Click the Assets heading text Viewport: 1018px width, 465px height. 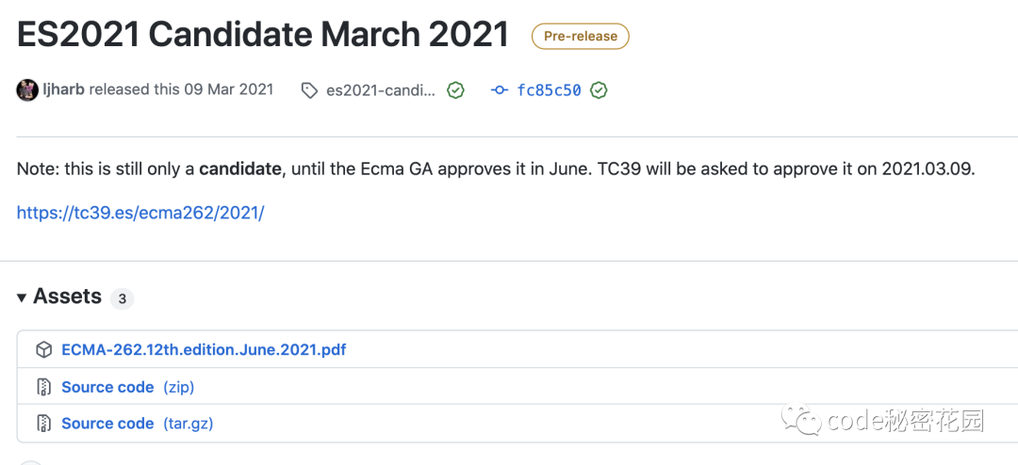tap(68, 297)
